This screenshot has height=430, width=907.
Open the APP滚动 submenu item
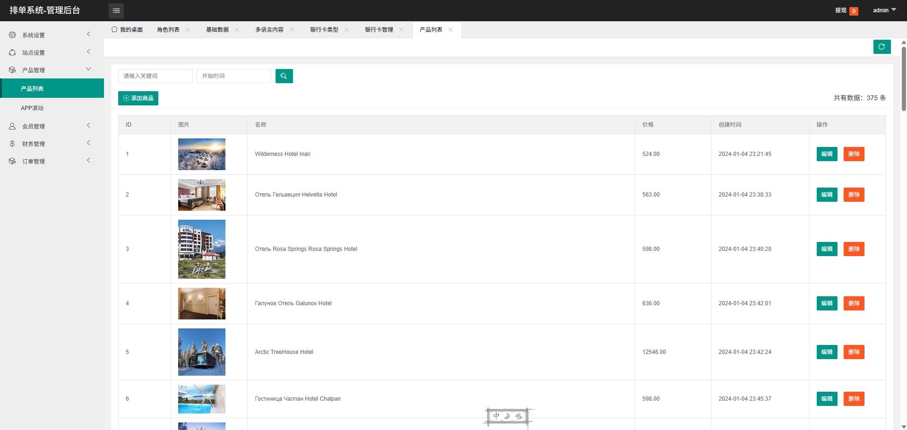(x=32, y=108)
